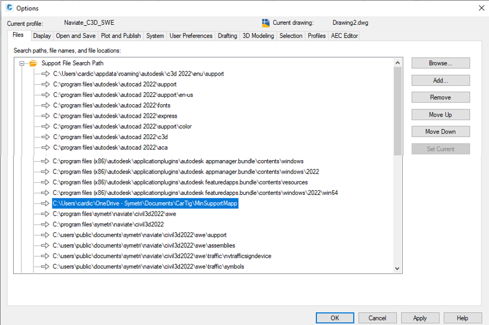Click the scroll up arrow of path list

(398, 63)
